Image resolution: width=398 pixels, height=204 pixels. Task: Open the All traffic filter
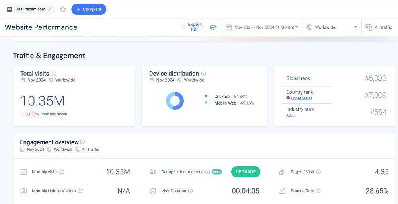coord(379,27)
